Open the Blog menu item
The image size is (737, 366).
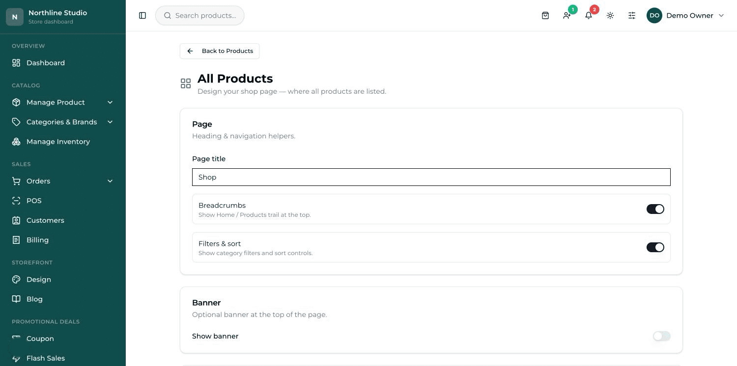63,299
